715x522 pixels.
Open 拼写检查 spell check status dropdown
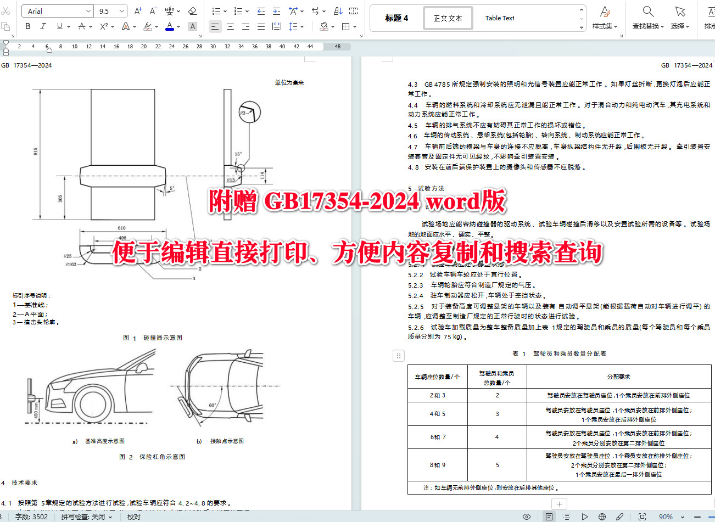tap(87, 517)
